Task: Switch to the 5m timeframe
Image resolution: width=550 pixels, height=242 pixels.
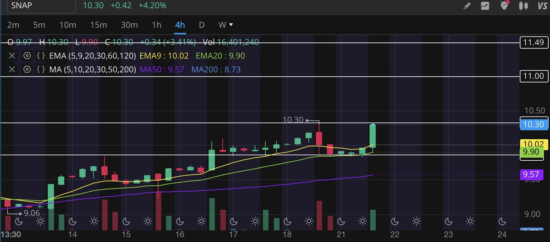Action: click(39, 25)
